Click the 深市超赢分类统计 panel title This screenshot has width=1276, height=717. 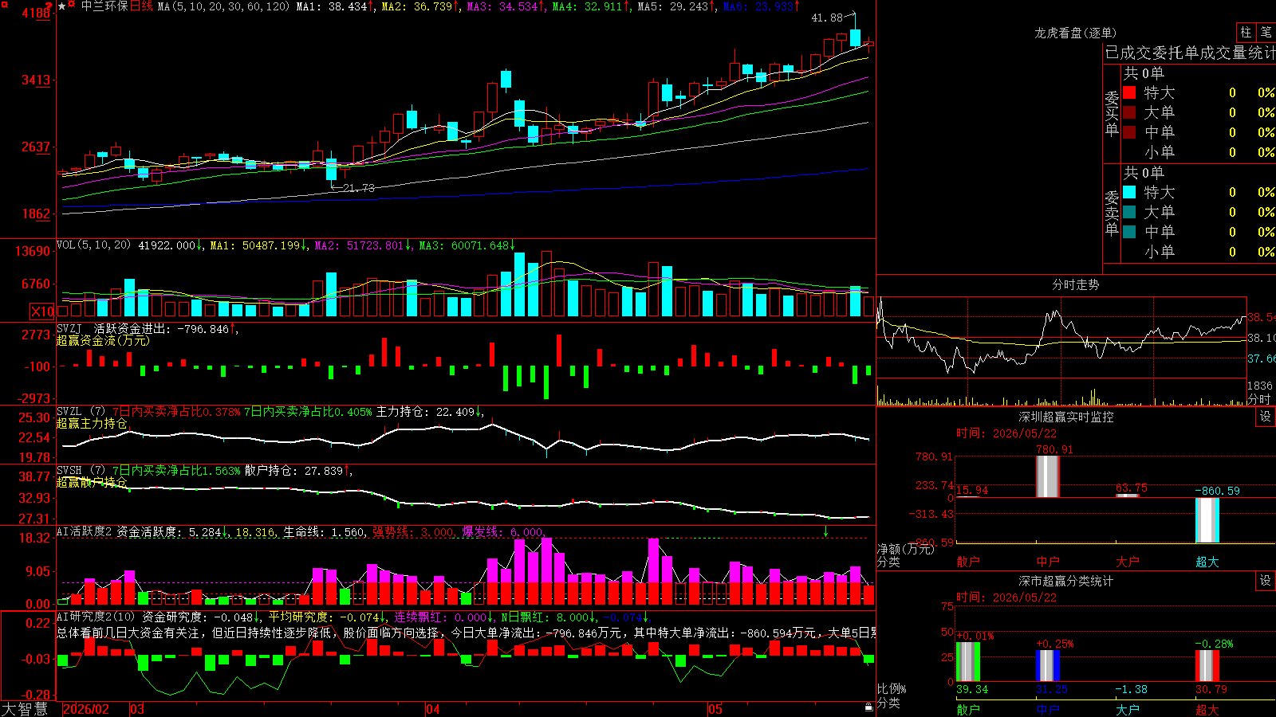click(x=1066, y=581)
